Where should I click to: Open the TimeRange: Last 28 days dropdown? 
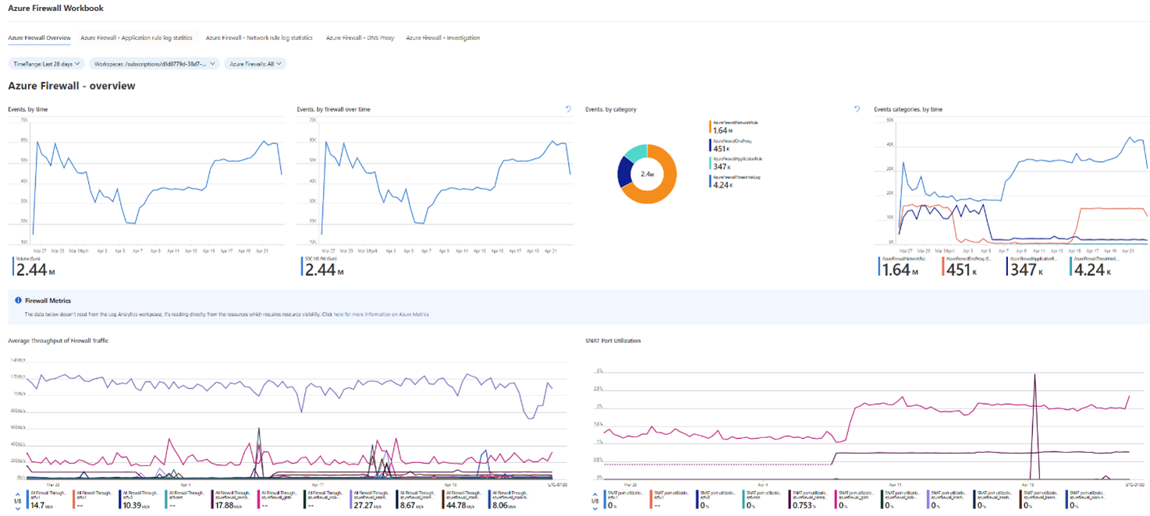click(46, 64)
